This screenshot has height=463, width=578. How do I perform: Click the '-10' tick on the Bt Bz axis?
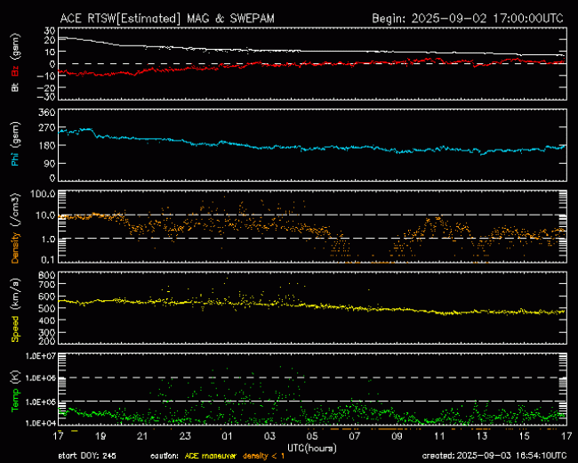(x=46, y=76)
